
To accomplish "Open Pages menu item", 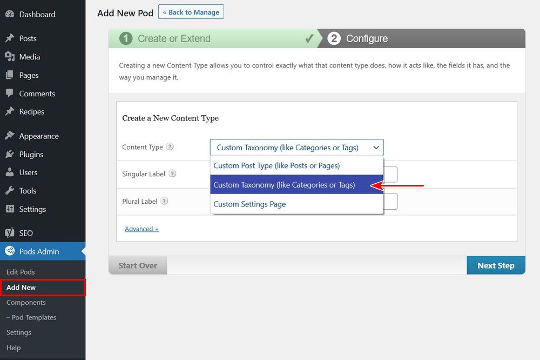I will [43, 75].
